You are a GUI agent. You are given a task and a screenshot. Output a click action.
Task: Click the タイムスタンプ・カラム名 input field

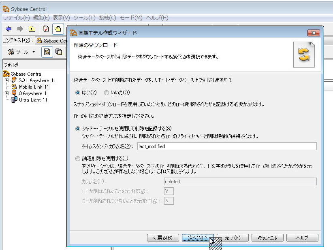226,146
